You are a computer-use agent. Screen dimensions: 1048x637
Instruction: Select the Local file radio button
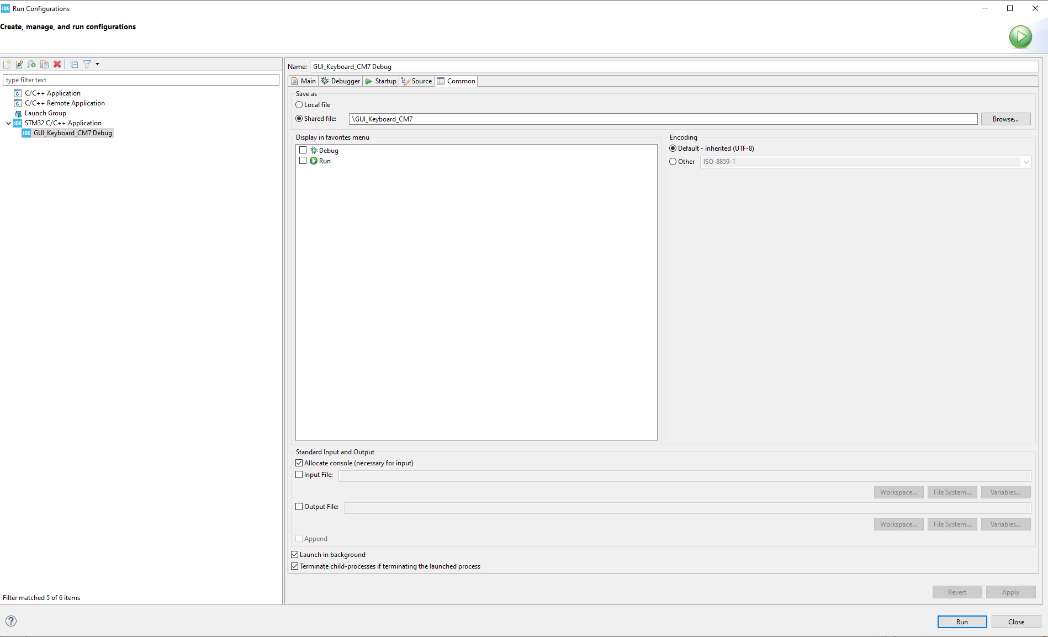(299, 104)
